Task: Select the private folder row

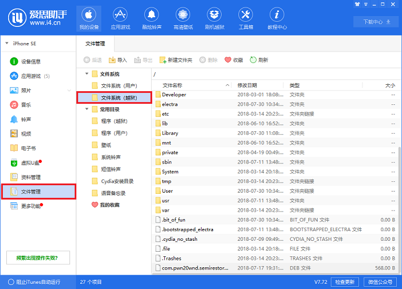Action: tap(275, 153)
